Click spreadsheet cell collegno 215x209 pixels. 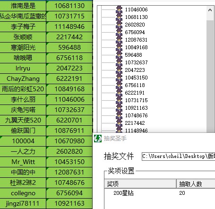click(23, 193)
